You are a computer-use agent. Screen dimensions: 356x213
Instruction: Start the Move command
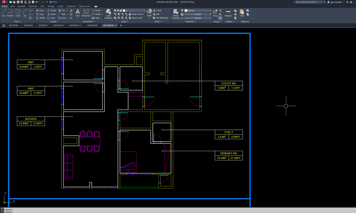click(x=40, y=10)
